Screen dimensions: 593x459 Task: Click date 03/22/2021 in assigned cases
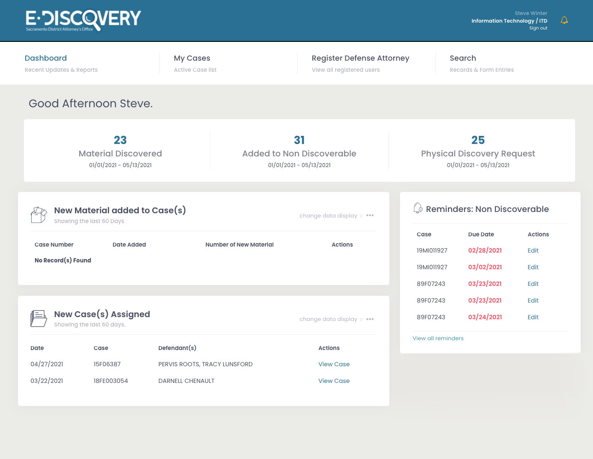click(47, 381)
